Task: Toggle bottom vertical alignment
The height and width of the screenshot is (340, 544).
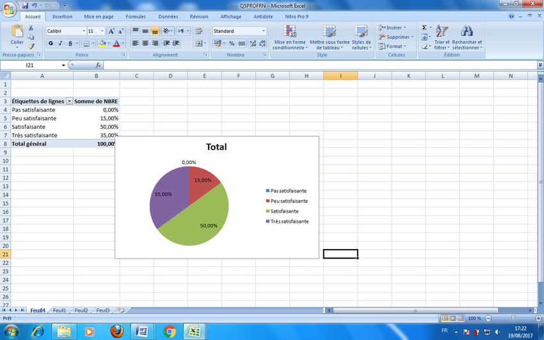Action: pos(155,31)
